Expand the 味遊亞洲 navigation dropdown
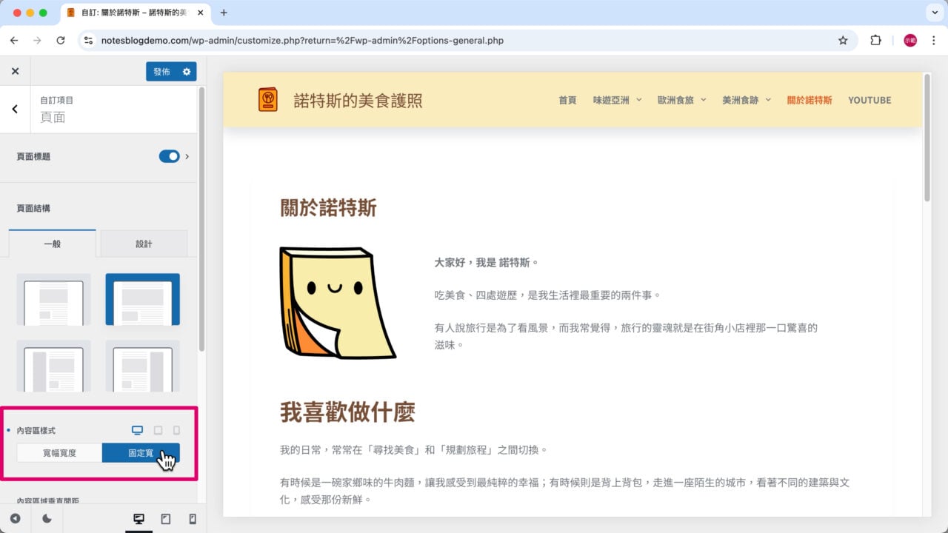The height and width of the screenshot is (533, 948). coord(637,100)
